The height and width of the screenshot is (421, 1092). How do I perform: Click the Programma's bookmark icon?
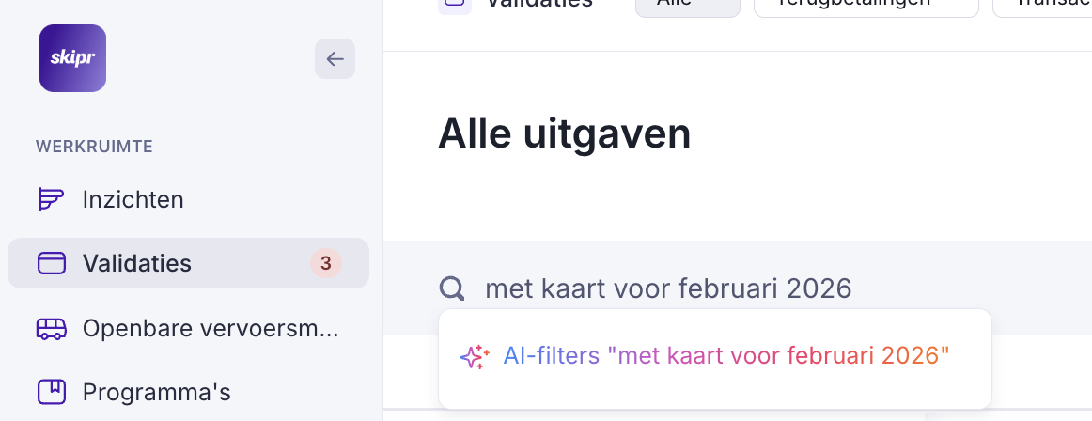tap(51, 391)
